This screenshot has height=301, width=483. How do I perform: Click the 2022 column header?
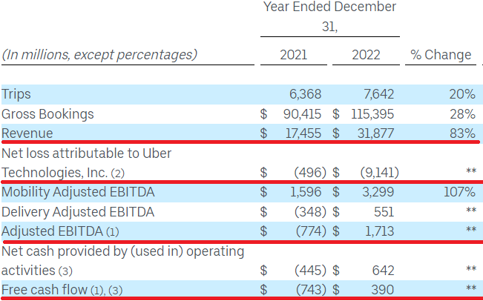point(366,55)
